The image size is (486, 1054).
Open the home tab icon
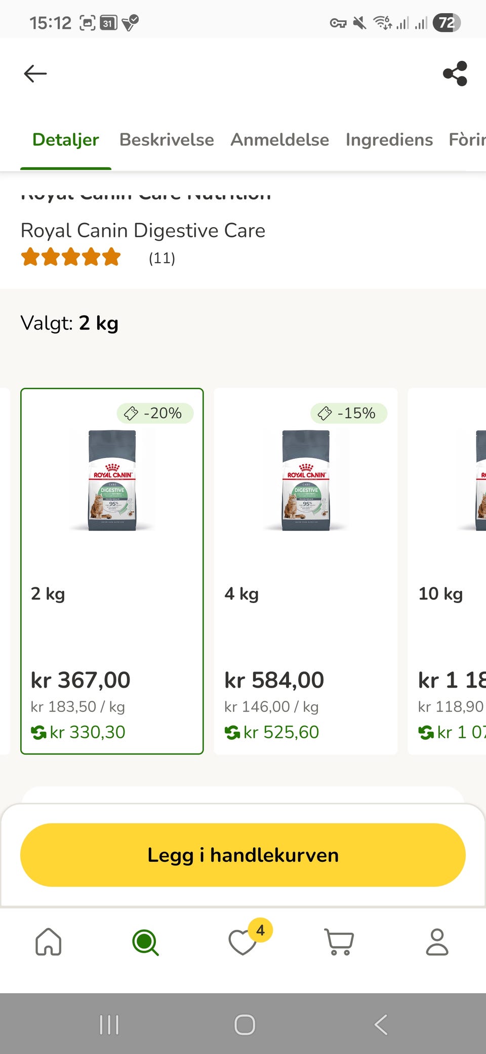pos(49,942)
